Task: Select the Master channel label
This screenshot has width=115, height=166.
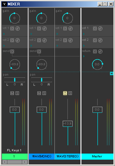Action: point(97,156)
